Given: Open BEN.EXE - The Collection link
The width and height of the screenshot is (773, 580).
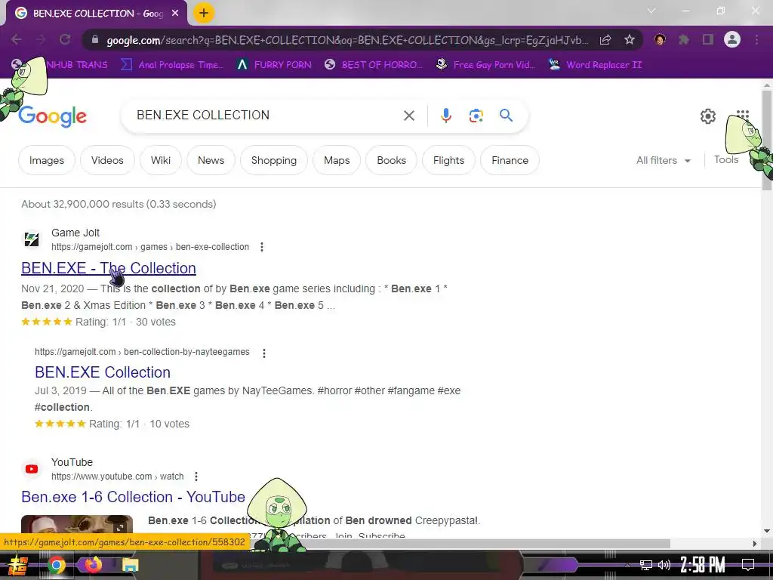Looking at the screenshot, I should click(x=109, y=268).
